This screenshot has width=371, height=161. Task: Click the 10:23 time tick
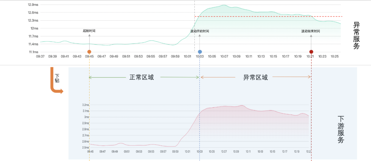click(x=322, y=56)
